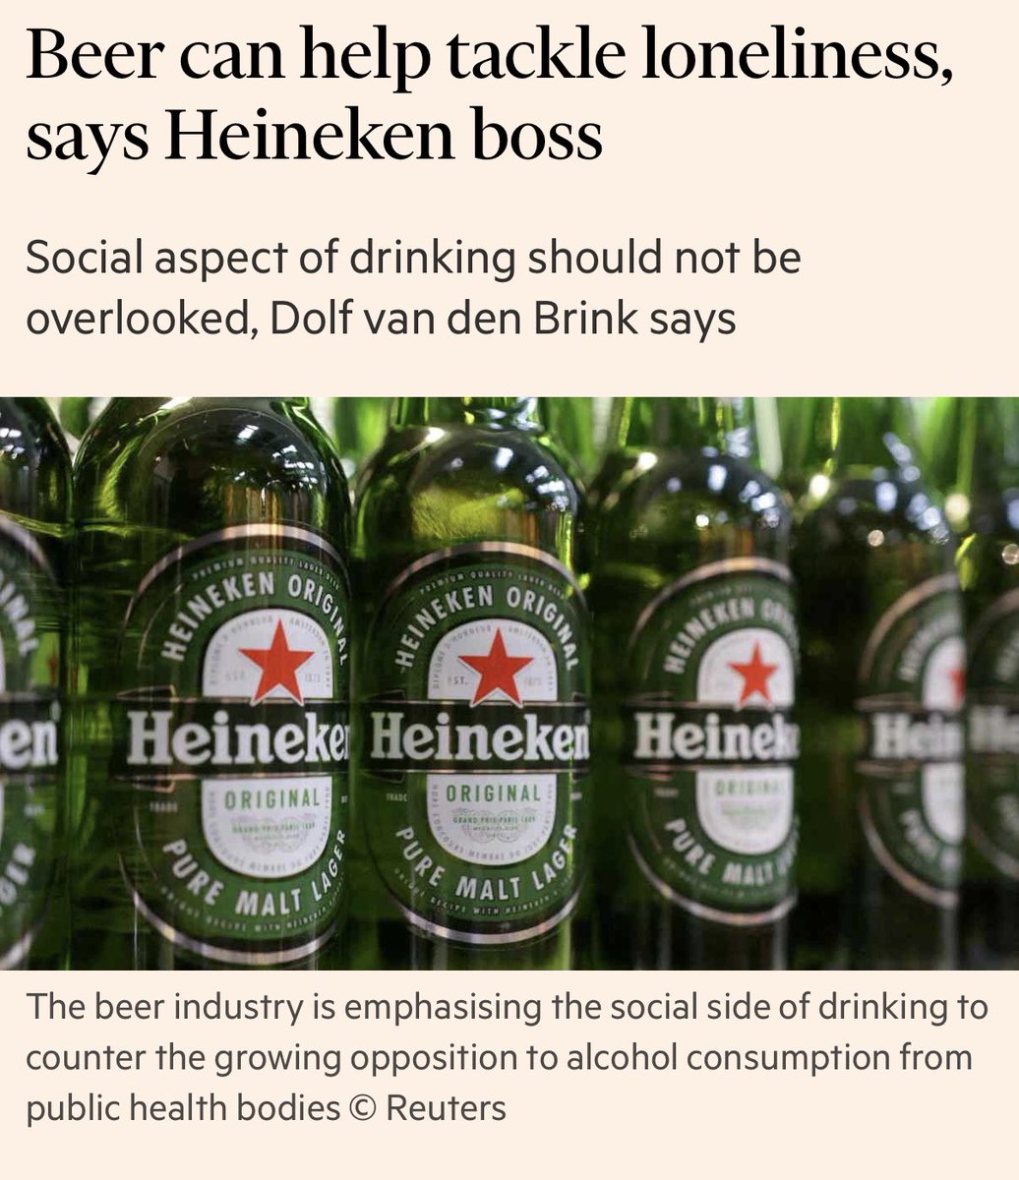Open the 'Beer can help tackle loneliness' headline
Screen dimensions: 1019x1180
point(490,60)
